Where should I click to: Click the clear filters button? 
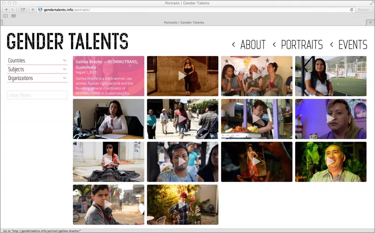pyautogui.click(x=37, y=95)
